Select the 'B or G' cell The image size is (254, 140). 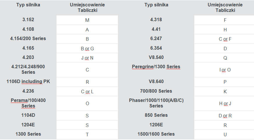[87, 49]
